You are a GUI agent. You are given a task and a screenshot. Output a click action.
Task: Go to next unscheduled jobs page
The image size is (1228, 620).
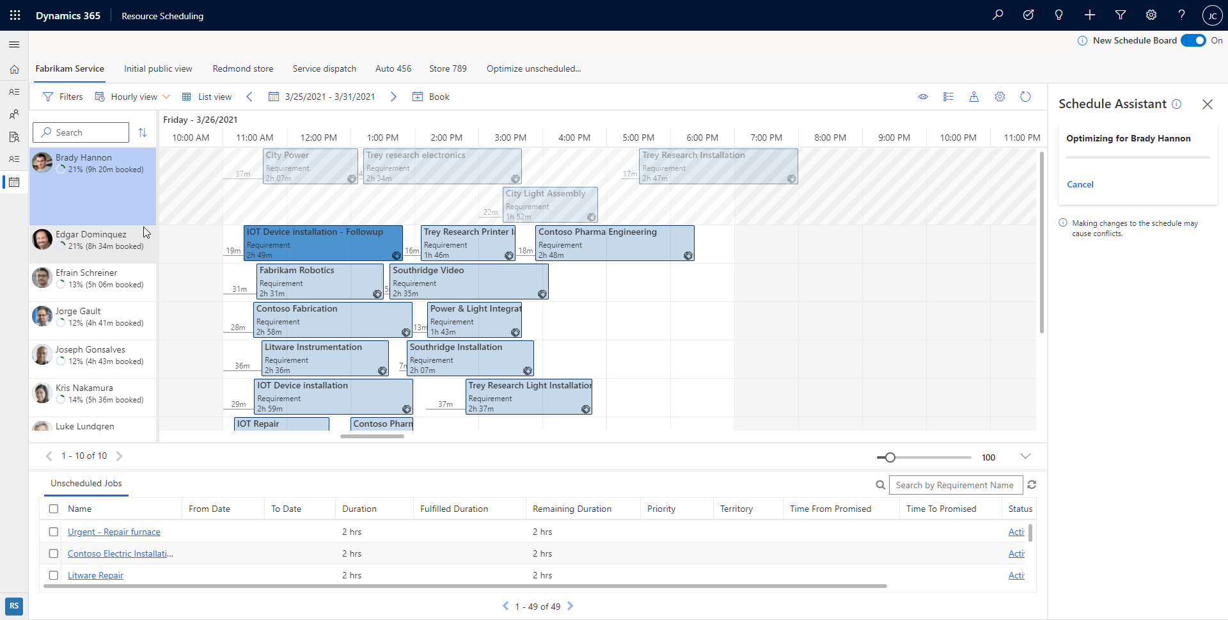coord(571,606)
